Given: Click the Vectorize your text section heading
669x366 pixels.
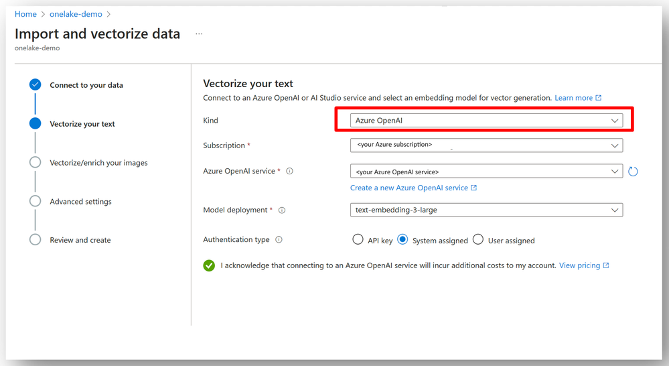Looking at the screenshot, I should 248,83.
